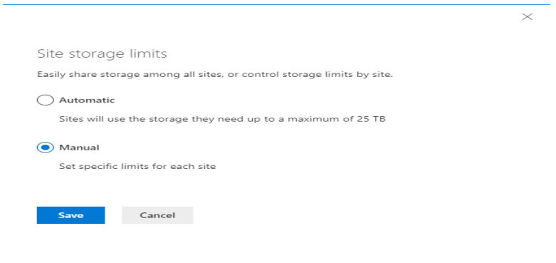Click the blue line above the panel

276,4
